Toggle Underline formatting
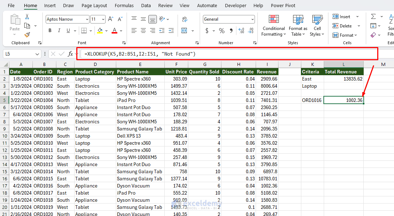Image resolution: width=394 pixels, height=216 pixels. click(x=68, y=31)
